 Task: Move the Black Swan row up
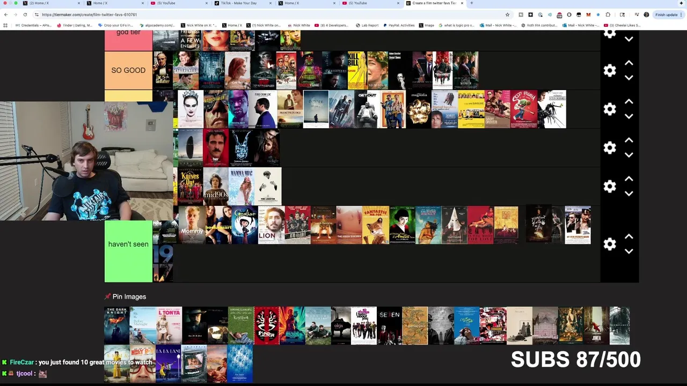point(629,102)
